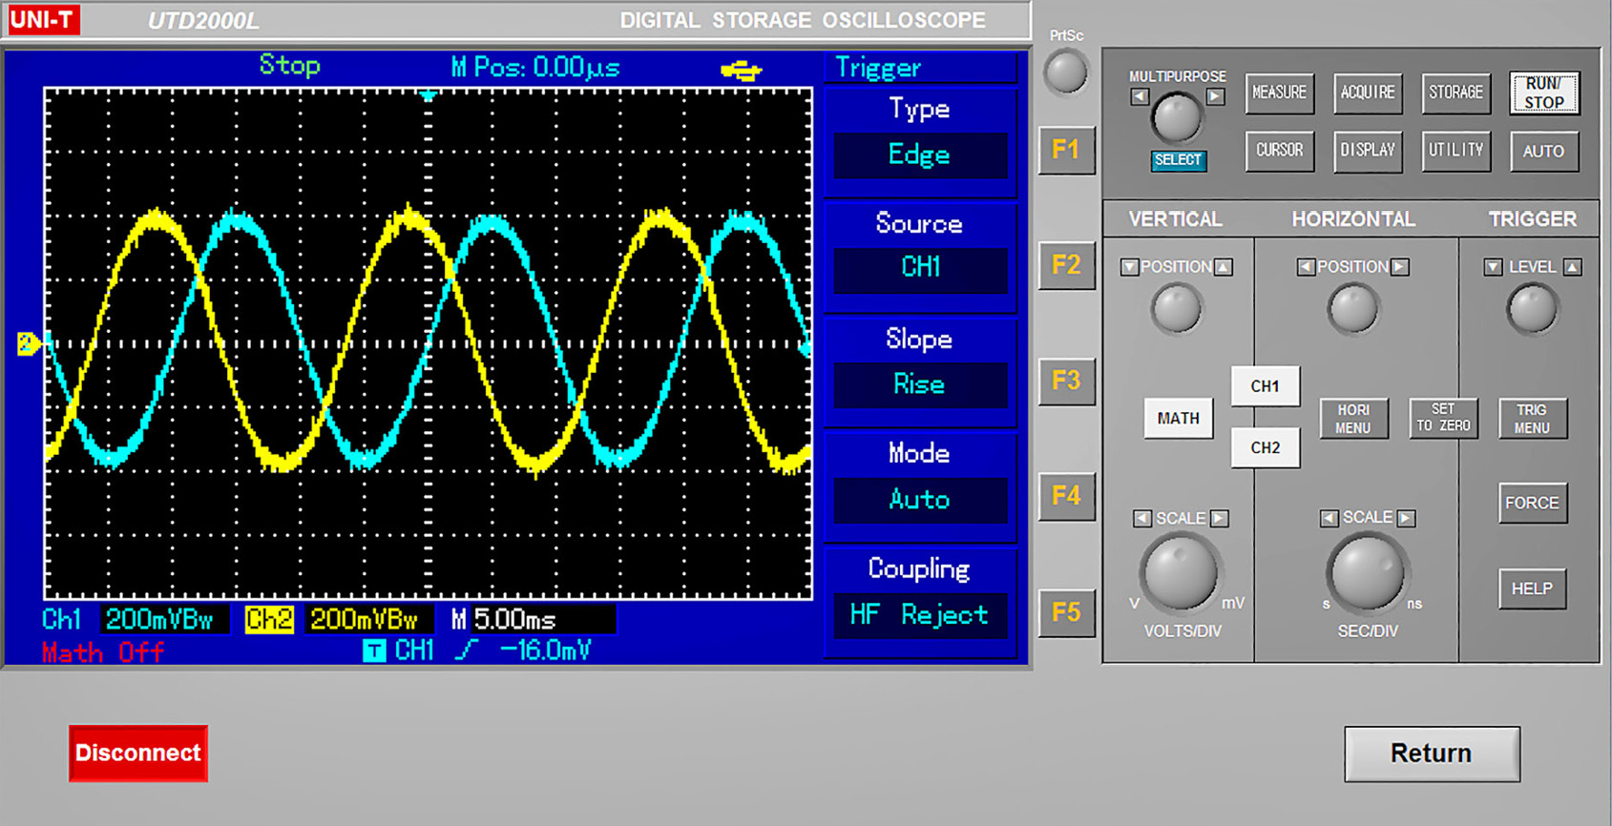Change the trigger Mode Auto option
The width and height of the screenshot is (1612, 826).
click(x=920, y=499)
